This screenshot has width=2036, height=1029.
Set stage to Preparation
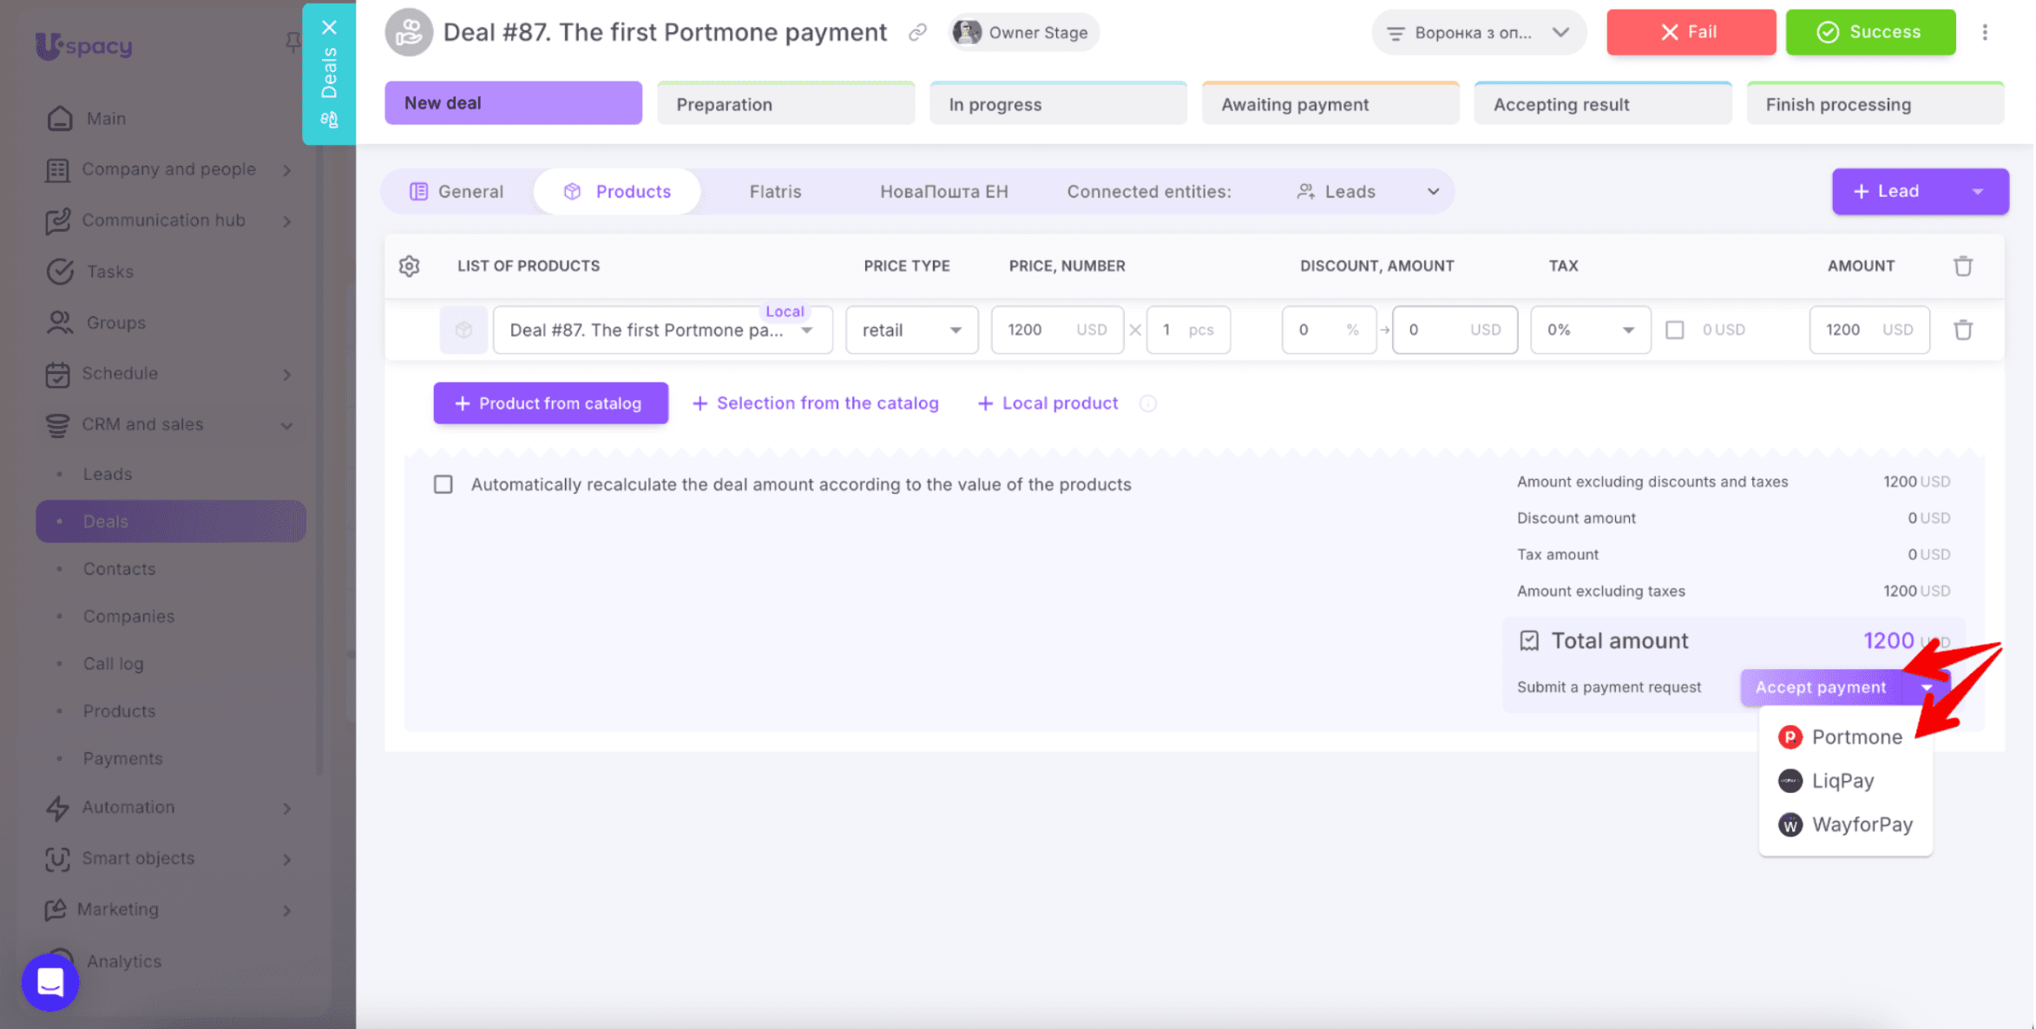785,104
